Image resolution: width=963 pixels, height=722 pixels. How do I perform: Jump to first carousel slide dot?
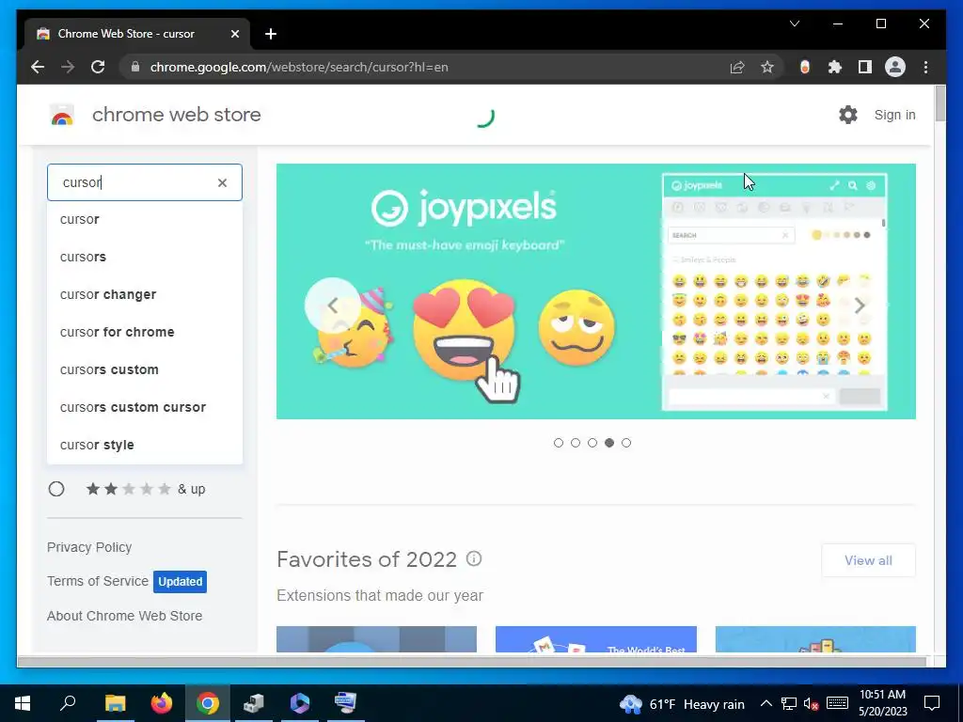point(559,443)
